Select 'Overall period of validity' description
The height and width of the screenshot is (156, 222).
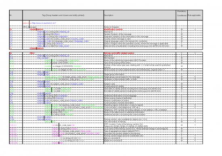coord(114,86)
